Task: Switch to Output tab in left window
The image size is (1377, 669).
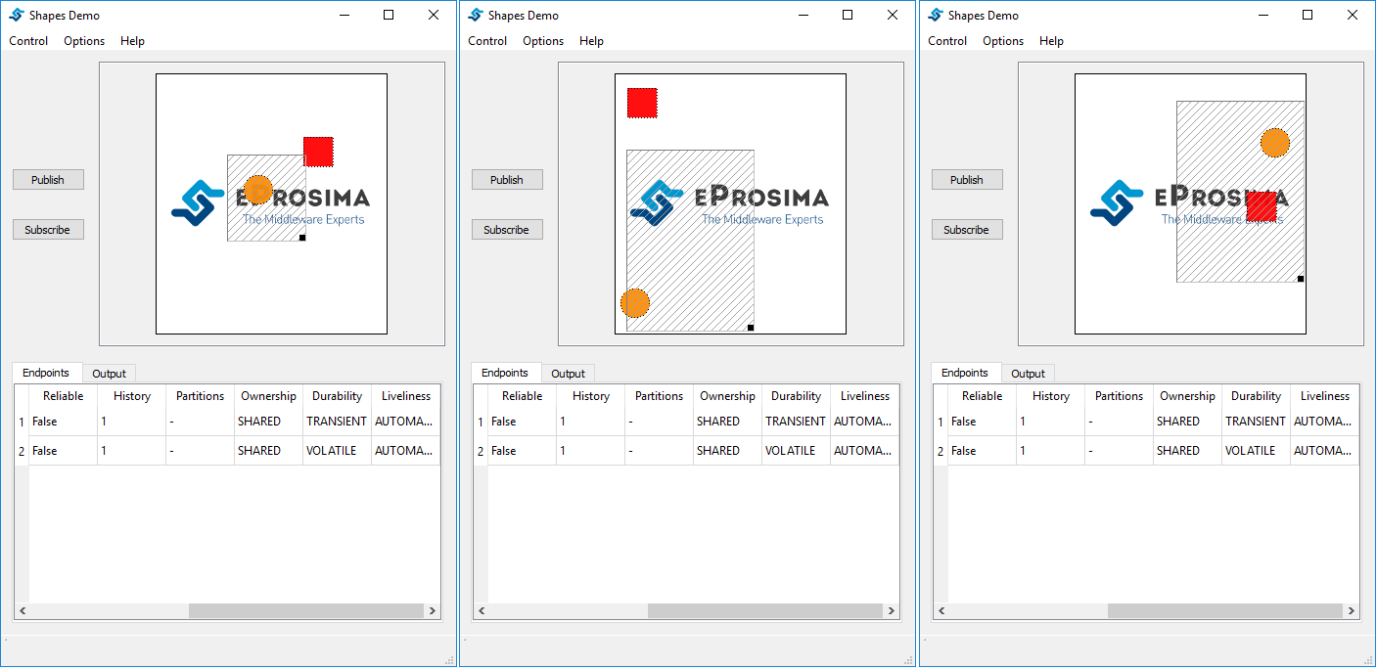Action: (x=110, y=374)
